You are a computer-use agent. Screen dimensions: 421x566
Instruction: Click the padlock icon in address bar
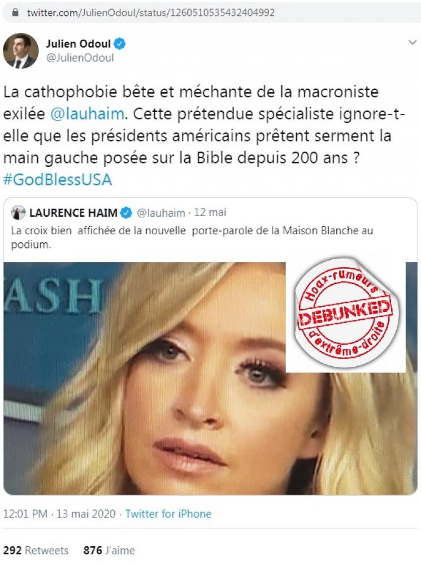(x=15, y=12)
